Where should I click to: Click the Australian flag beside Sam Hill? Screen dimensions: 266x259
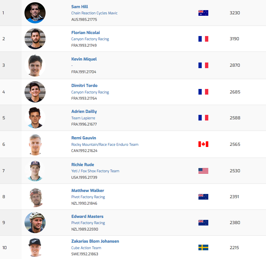click(x=203, y=13)
